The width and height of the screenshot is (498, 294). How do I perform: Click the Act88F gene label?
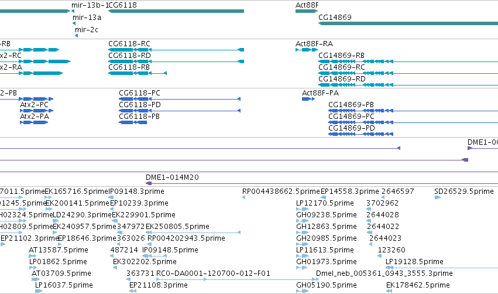click(307, 5)
